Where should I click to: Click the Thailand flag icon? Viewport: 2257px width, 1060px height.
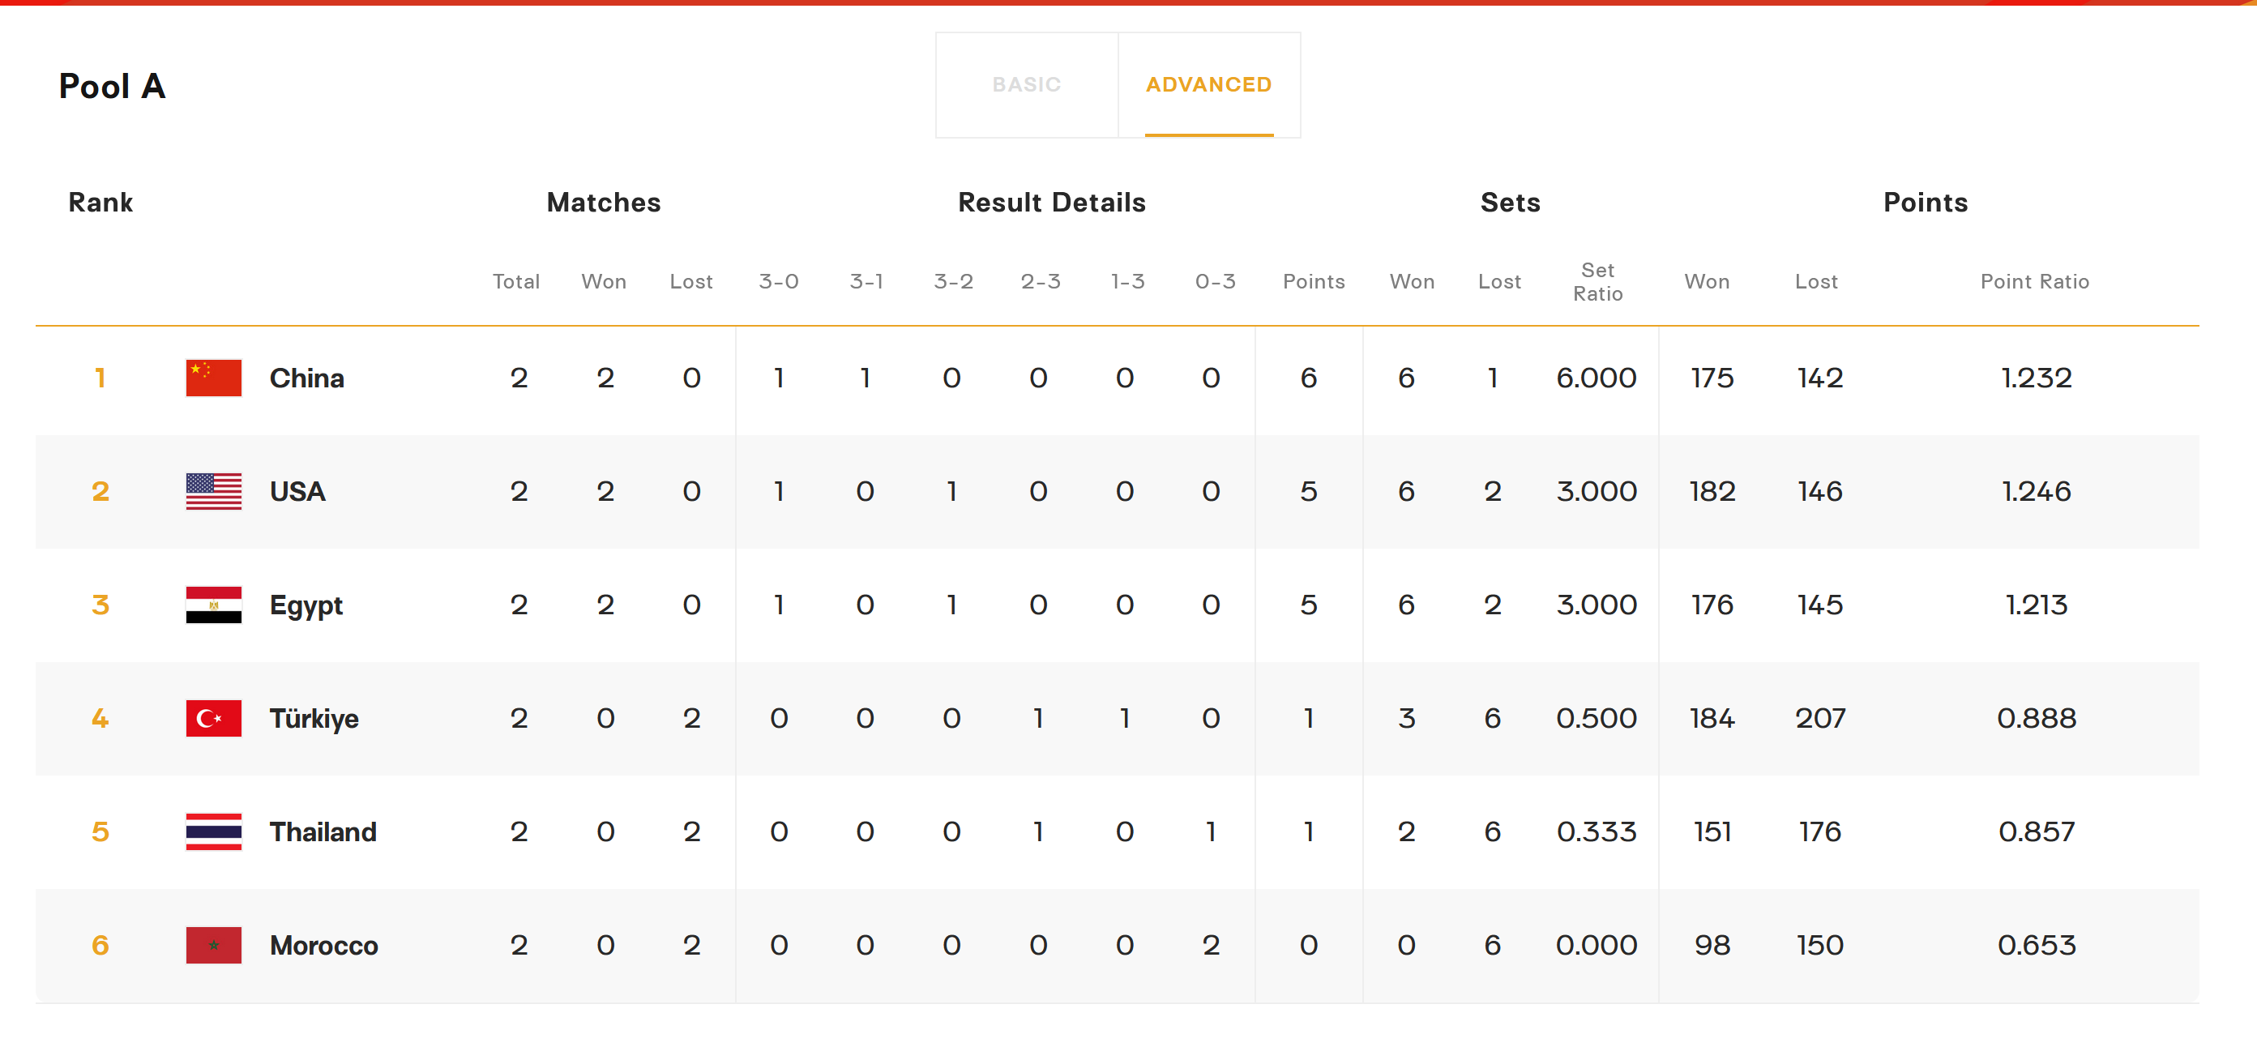(x=213, y=831)
